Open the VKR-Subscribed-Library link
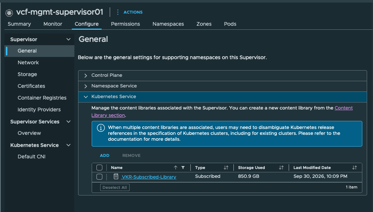The image size is (373, 212). [x=149, y=177]
